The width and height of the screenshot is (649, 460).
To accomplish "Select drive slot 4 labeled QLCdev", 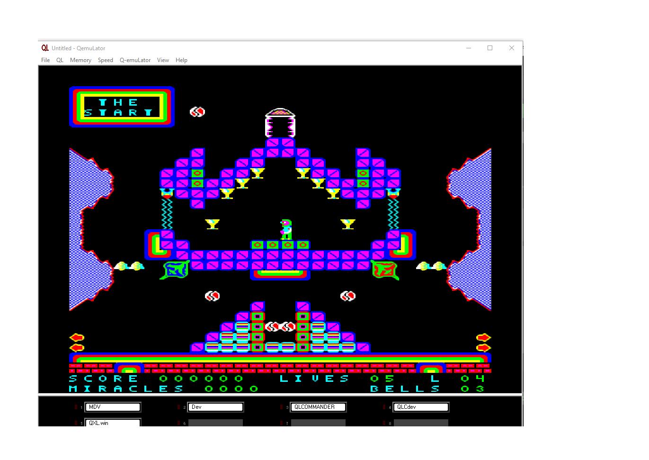I will 421,407.
